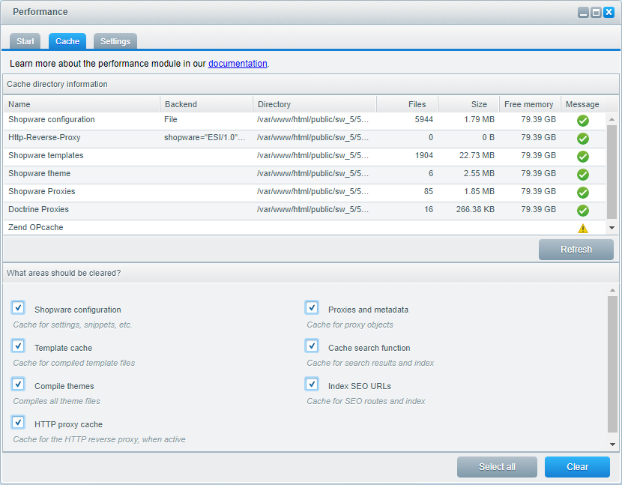
Task: Select the Shopware Proxies row name
Action: pyautogui.click(x=42, y=191)
